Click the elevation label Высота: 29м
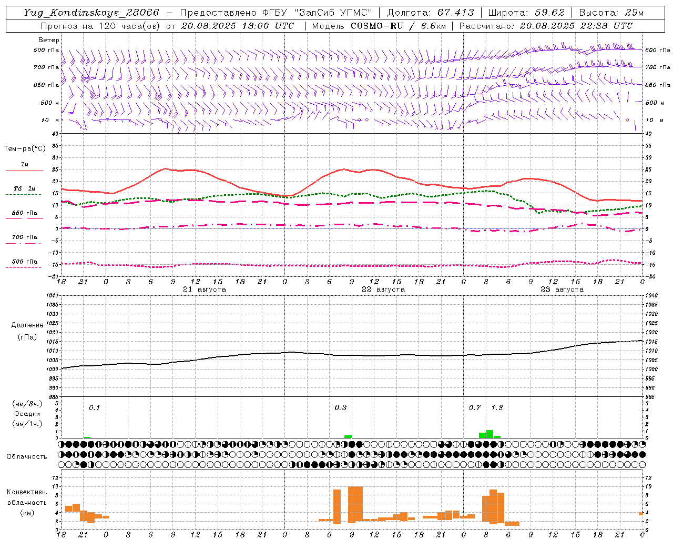 tap(611, 13)
